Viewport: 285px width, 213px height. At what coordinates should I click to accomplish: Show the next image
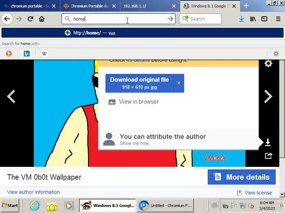click(x=268, y=96)
